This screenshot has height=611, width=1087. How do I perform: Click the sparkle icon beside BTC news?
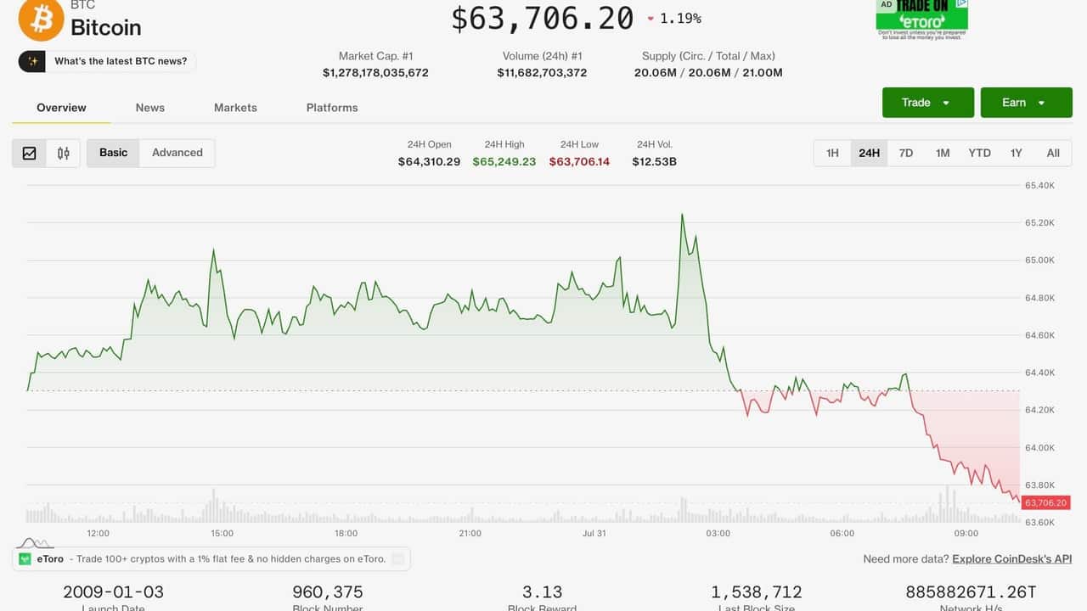32,61
